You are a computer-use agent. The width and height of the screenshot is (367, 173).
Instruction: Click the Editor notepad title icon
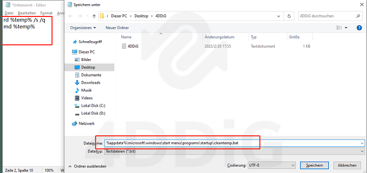click(8, 5)
